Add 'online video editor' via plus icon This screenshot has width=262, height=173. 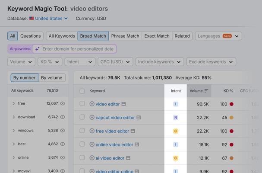(92, 144)
